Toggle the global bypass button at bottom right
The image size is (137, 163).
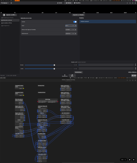pos(134,75)
